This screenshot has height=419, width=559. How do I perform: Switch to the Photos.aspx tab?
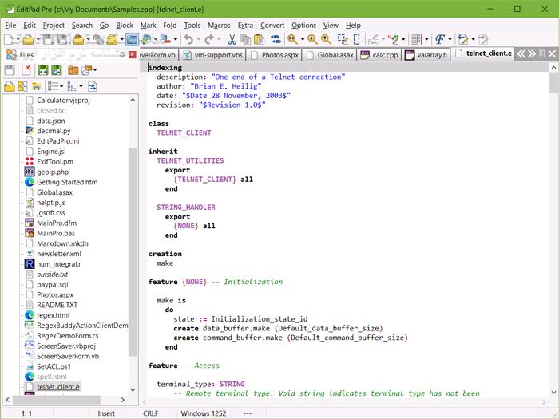tap(276, 55)
